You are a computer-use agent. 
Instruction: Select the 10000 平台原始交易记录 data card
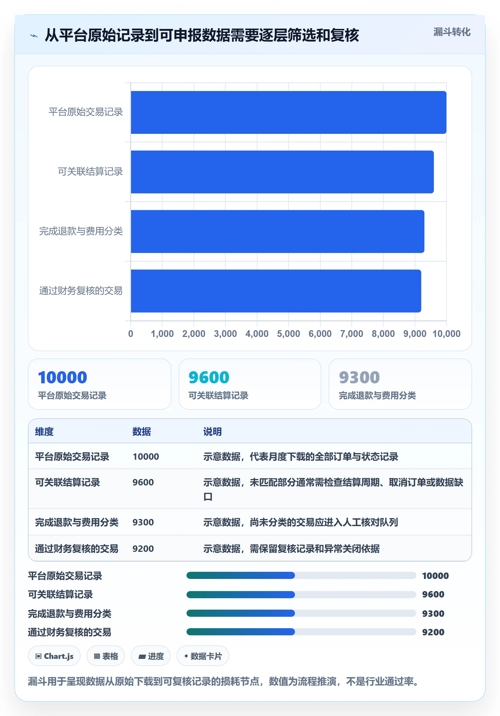[x=100, y=384]
